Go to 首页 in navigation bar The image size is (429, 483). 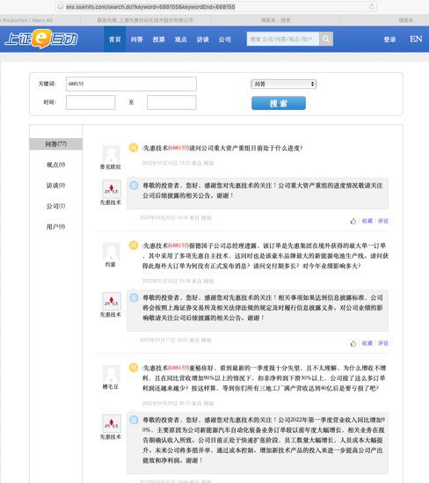(115, 39)
